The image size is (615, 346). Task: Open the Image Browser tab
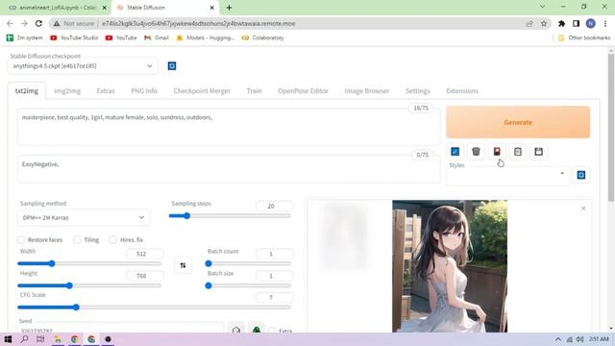pos(367,90)
